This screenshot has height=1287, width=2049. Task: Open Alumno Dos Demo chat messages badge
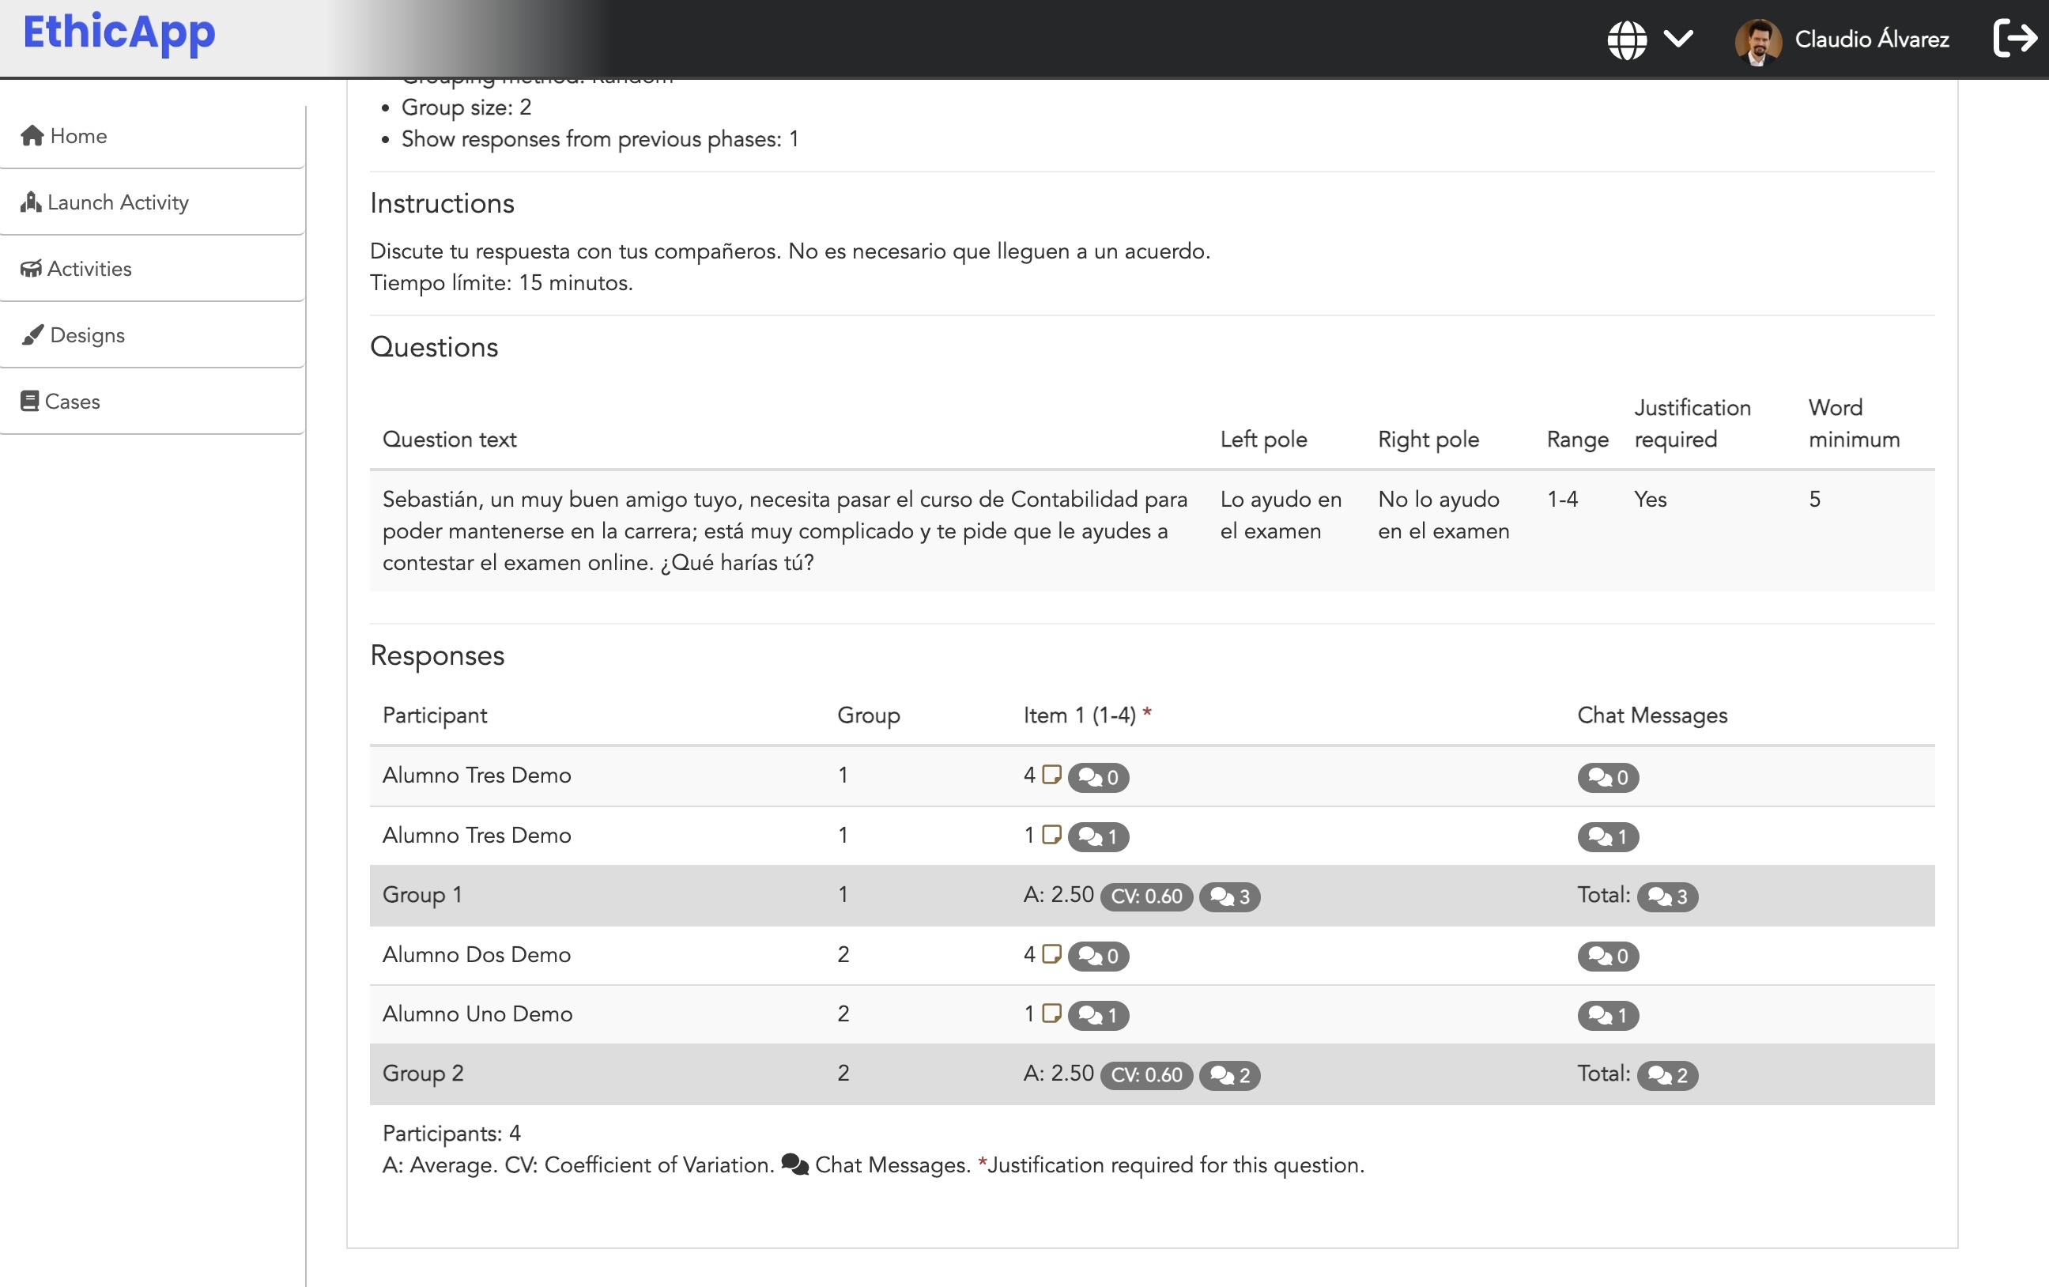[x=1606, y=956]
